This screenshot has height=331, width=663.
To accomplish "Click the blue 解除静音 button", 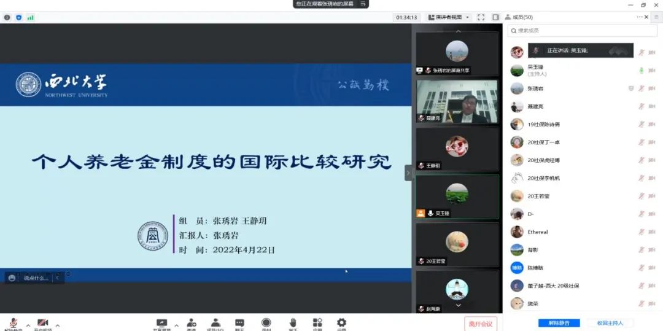I will click(x=559, y=323).
